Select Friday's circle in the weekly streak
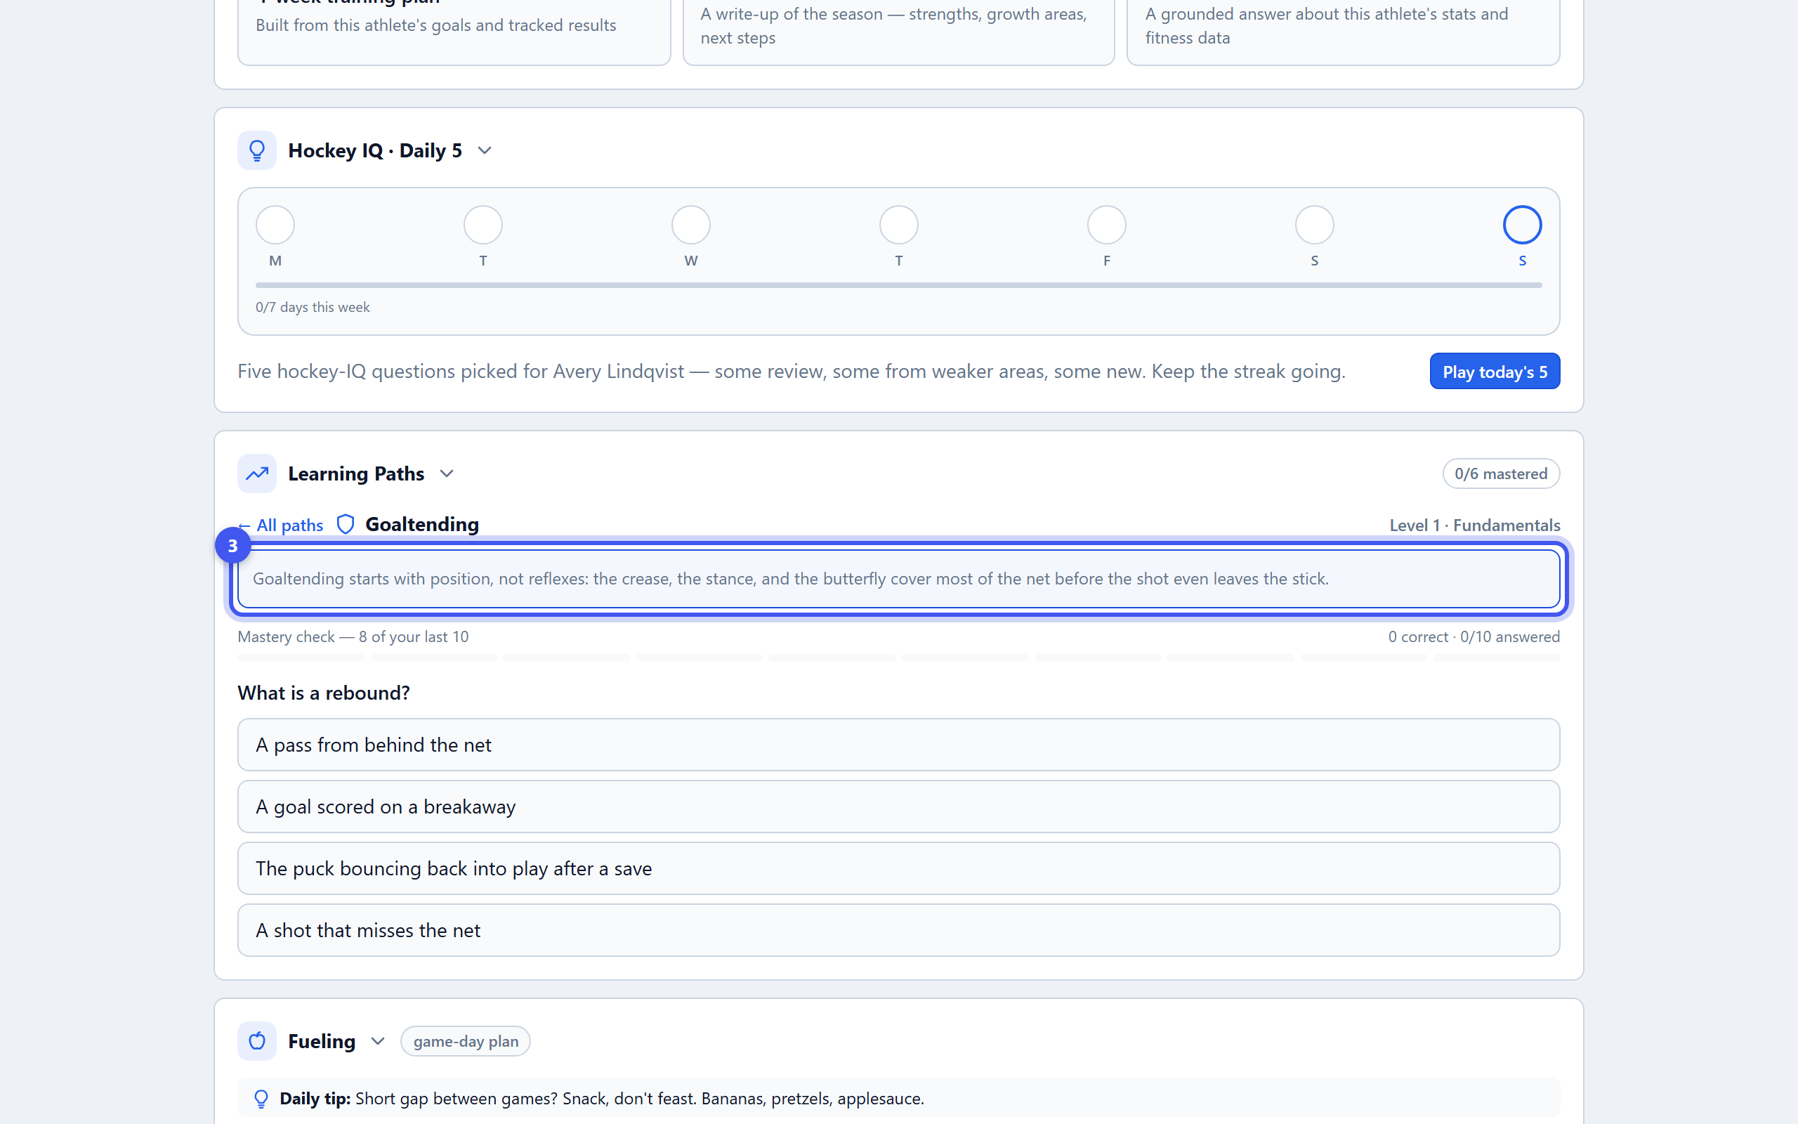The height and width of the screenshot is (1124, 1798). point(1107,225)
